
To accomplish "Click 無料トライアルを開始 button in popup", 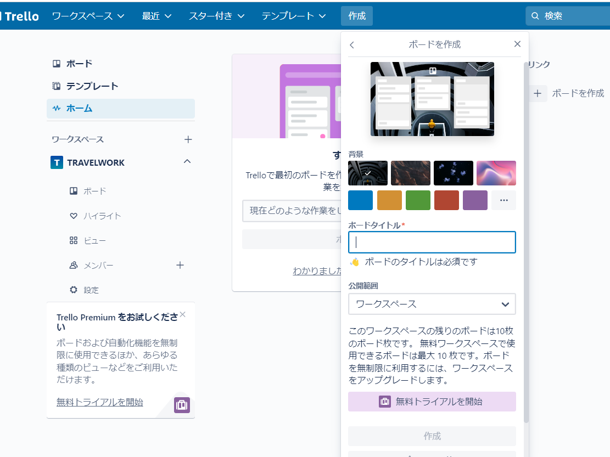I will [432, 402].
